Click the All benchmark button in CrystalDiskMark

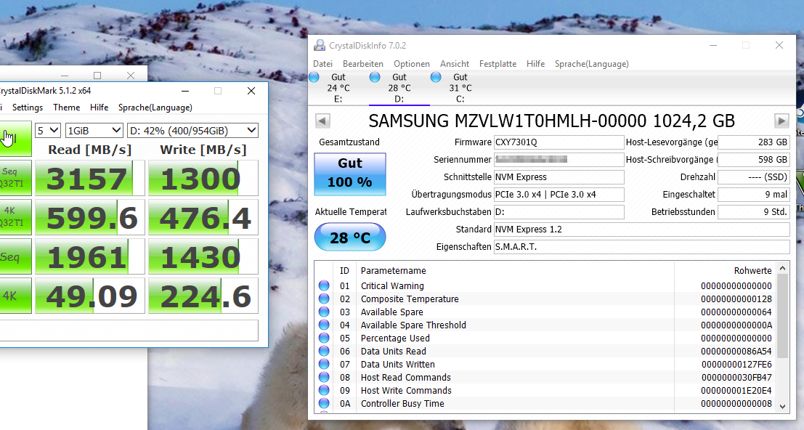15,139
